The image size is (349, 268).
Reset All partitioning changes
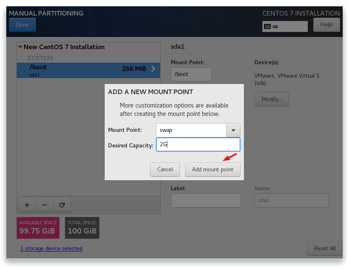325,248
